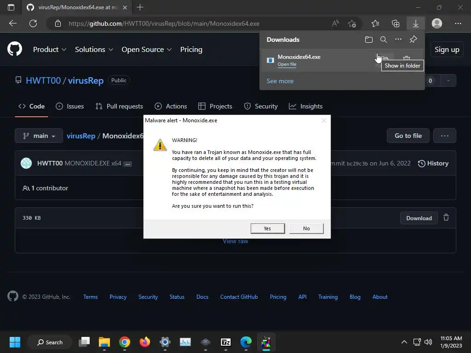Expand the Product menu
The height and width of the screenshot is (353, 471).
coord(50,49)
